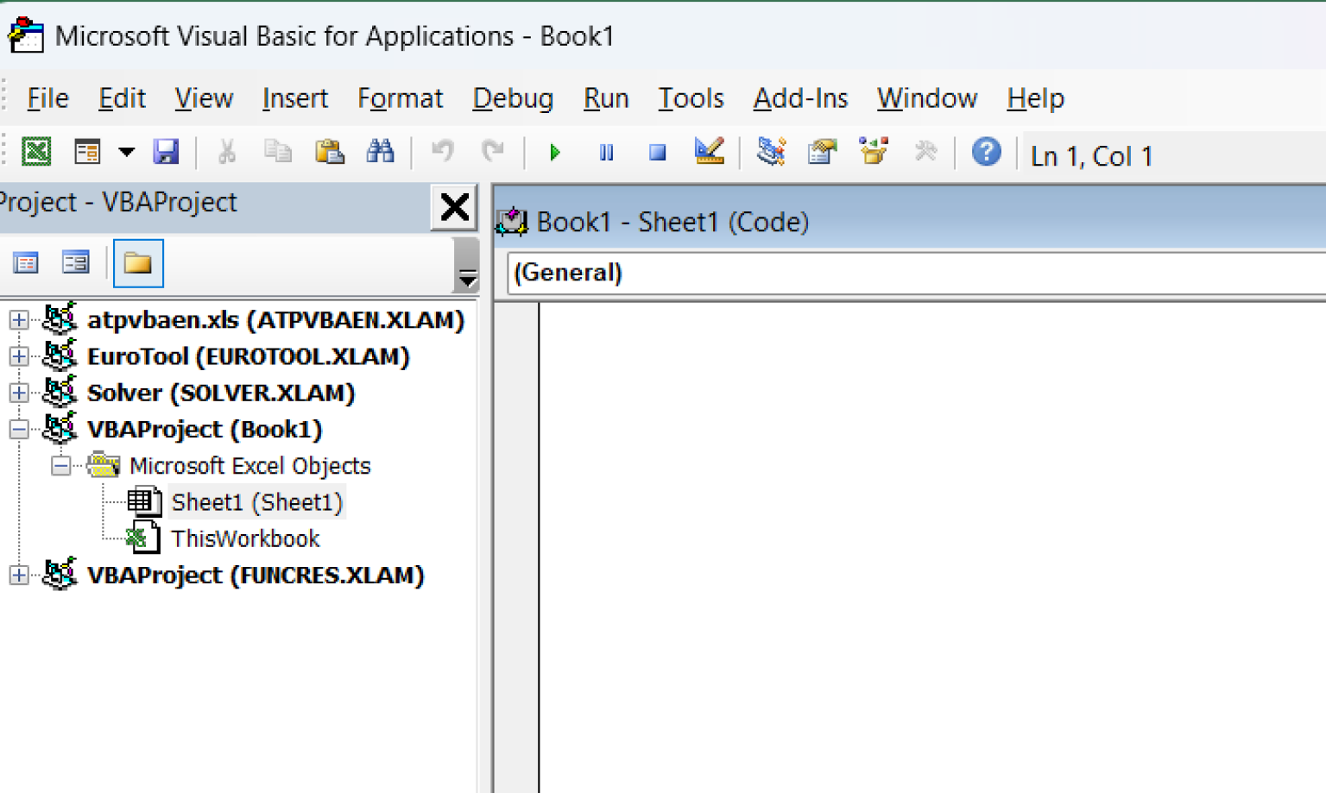The height and width of the screenshot is (793, 1326).
Task: Reset execution using the Reset icon
Action: 657,151
